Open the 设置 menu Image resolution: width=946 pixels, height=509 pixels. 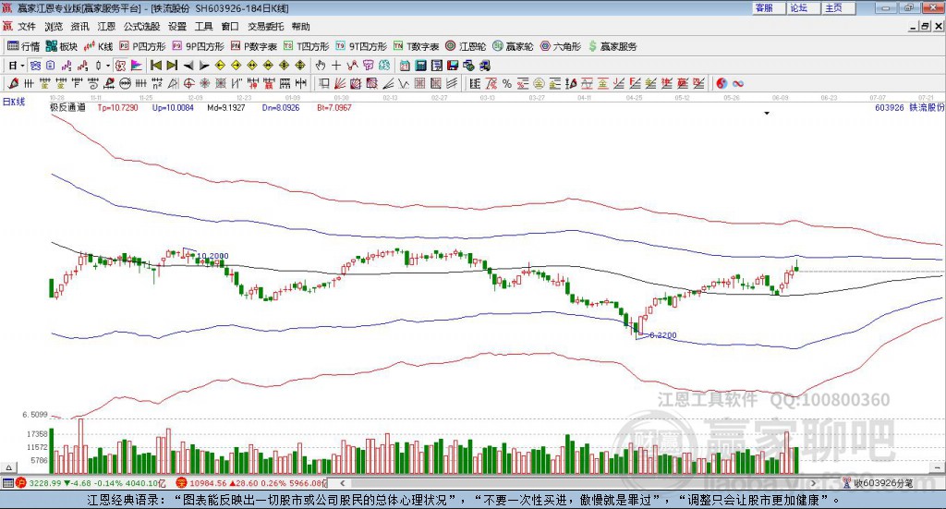click(177, 27)
